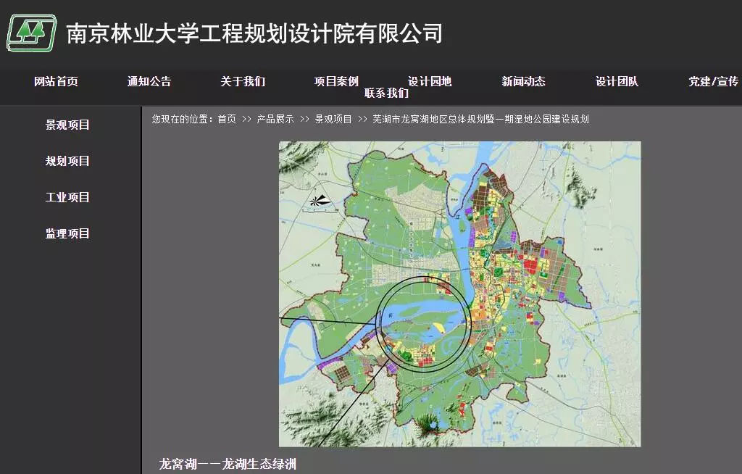Click the green tree company logo
Image resolution: width=742 pixels, height=474 pixels.
pyautogui.click(x=31, y=33)
